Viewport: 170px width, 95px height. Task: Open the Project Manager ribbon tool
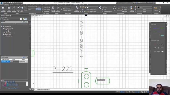tap(3, 9)
